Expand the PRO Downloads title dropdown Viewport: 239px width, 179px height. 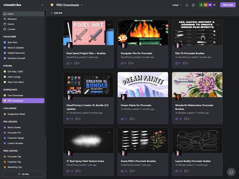pyautogui.click(x=82, y=5)
